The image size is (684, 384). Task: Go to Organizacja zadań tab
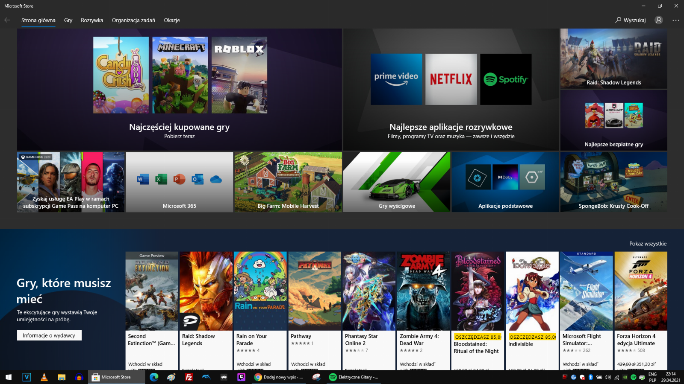(x=133, y=20)
